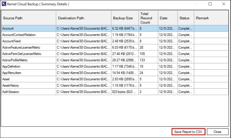This screenshot has width=231, height=138.
Task: Click backup size 14.54 KB cell
Action: (x=125, y=73)
